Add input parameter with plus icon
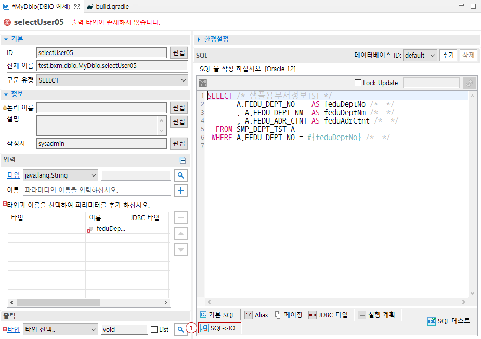Viewport: 481px width, 339px height. click(x=181, y=191)
